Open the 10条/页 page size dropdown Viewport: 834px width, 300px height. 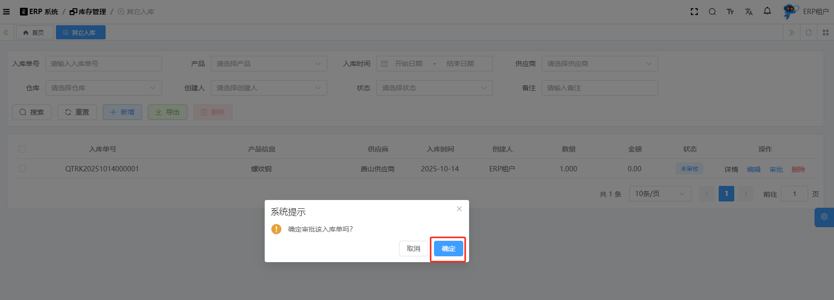(660, 194)
